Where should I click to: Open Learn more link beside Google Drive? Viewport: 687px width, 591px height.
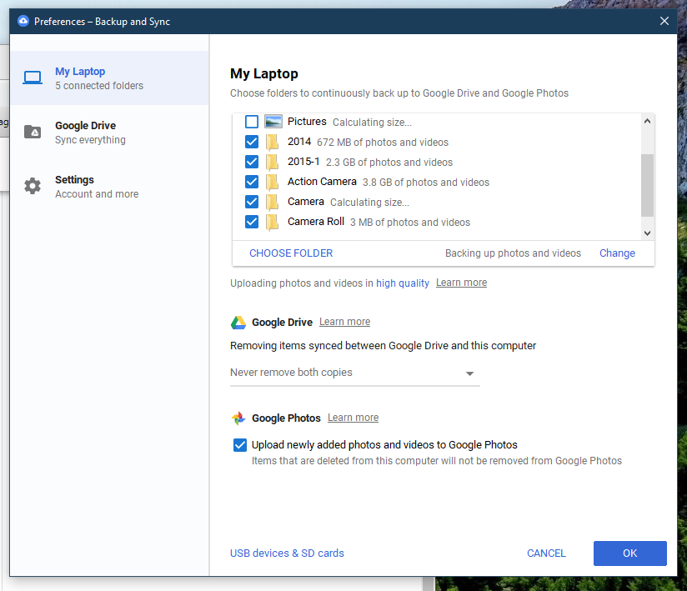coord(345,322)
